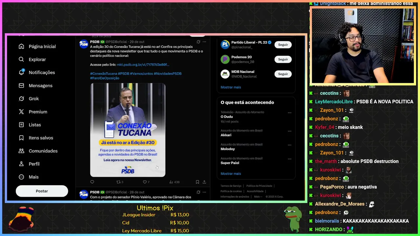Open Mensagens envelope icon
This screenshot has height=236, width=420.
pyautogui.click(x=21, y=86)
